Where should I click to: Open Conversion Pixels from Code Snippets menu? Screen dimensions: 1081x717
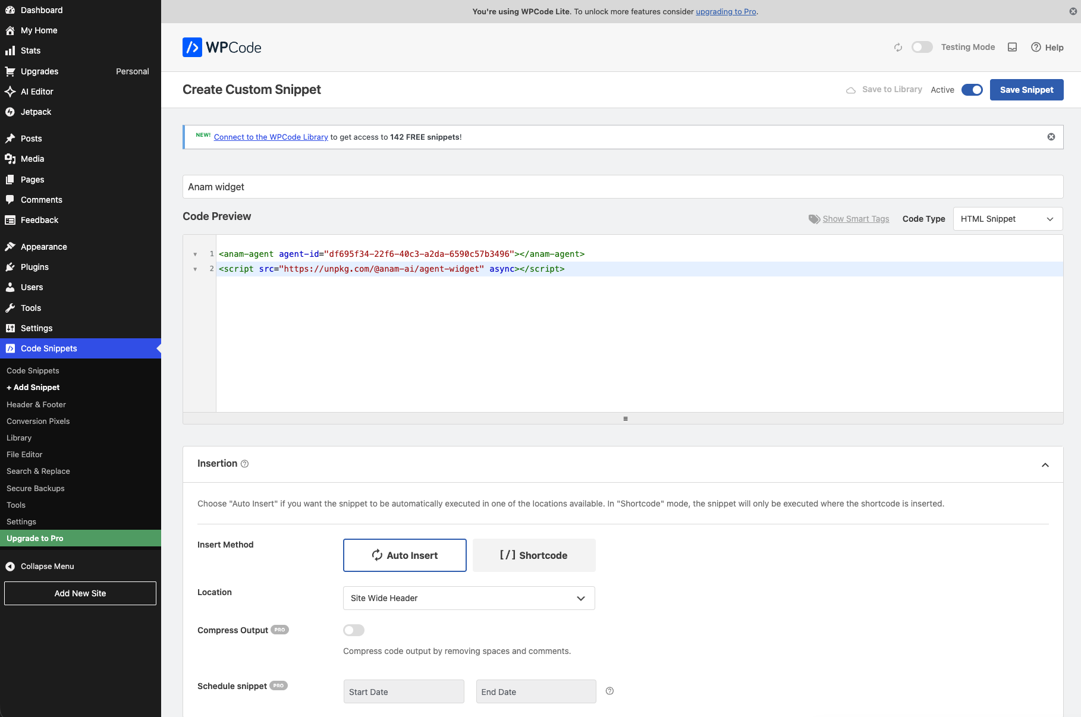click(37, 421)
